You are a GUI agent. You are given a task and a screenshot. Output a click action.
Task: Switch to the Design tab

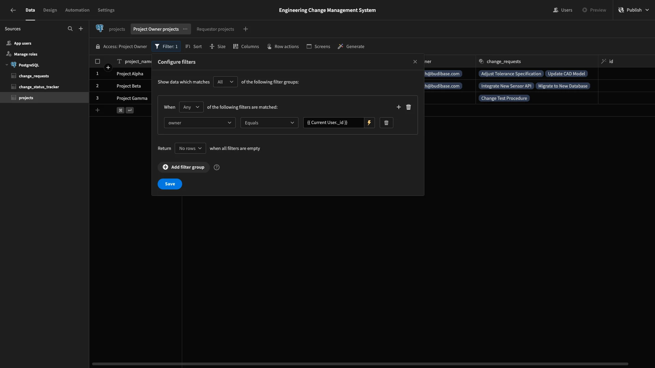pyautogui.click(x=50, y=10)
